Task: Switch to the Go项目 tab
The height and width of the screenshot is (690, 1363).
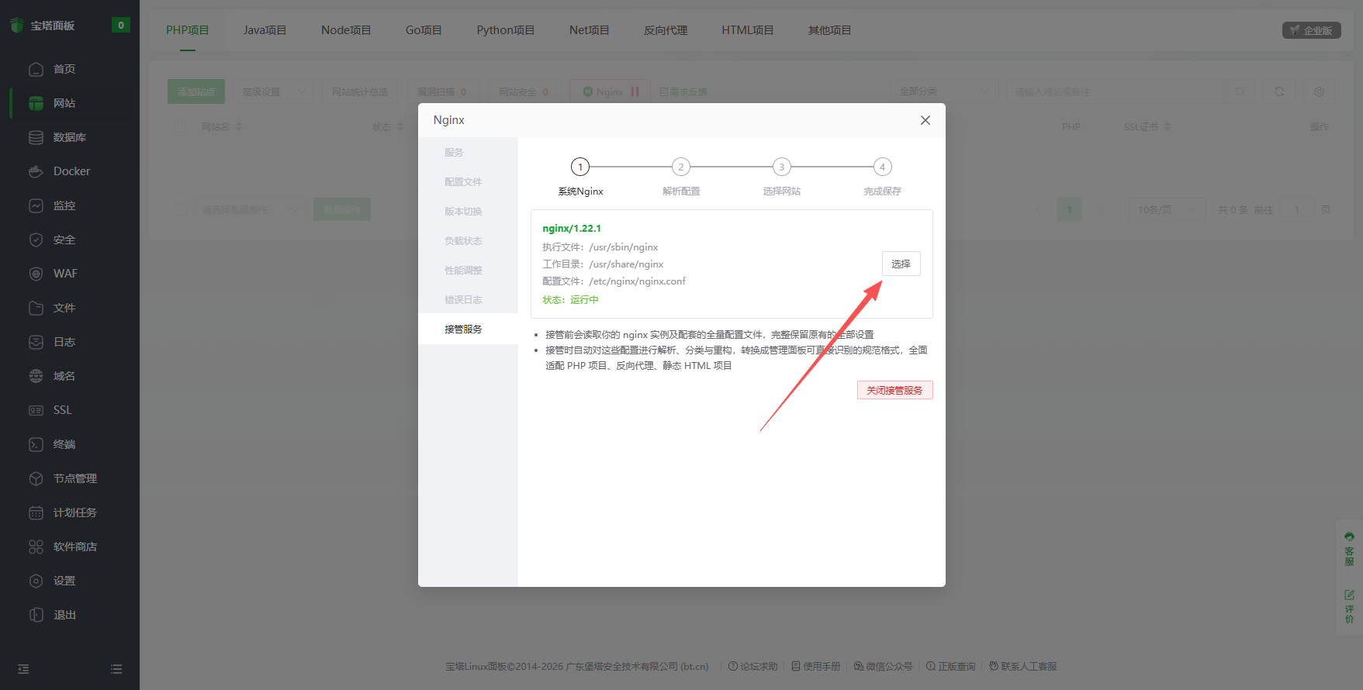Action: [x=424, y=30]
